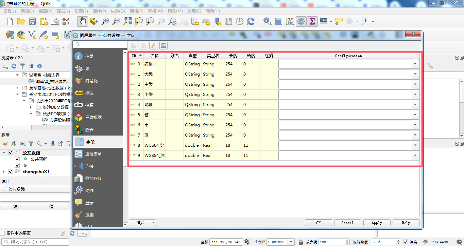Screen dimensions: 464x246
Task: Click the ID column header
Action: (136, 56)
